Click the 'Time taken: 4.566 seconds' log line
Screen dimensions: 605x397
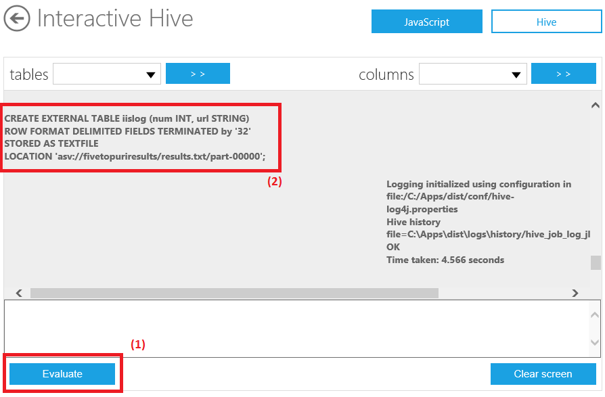(x=445, y=260)
